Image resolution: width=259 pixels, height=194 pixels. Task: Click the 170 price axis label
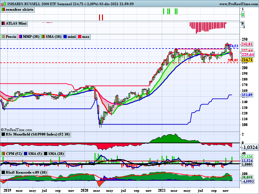244,85
